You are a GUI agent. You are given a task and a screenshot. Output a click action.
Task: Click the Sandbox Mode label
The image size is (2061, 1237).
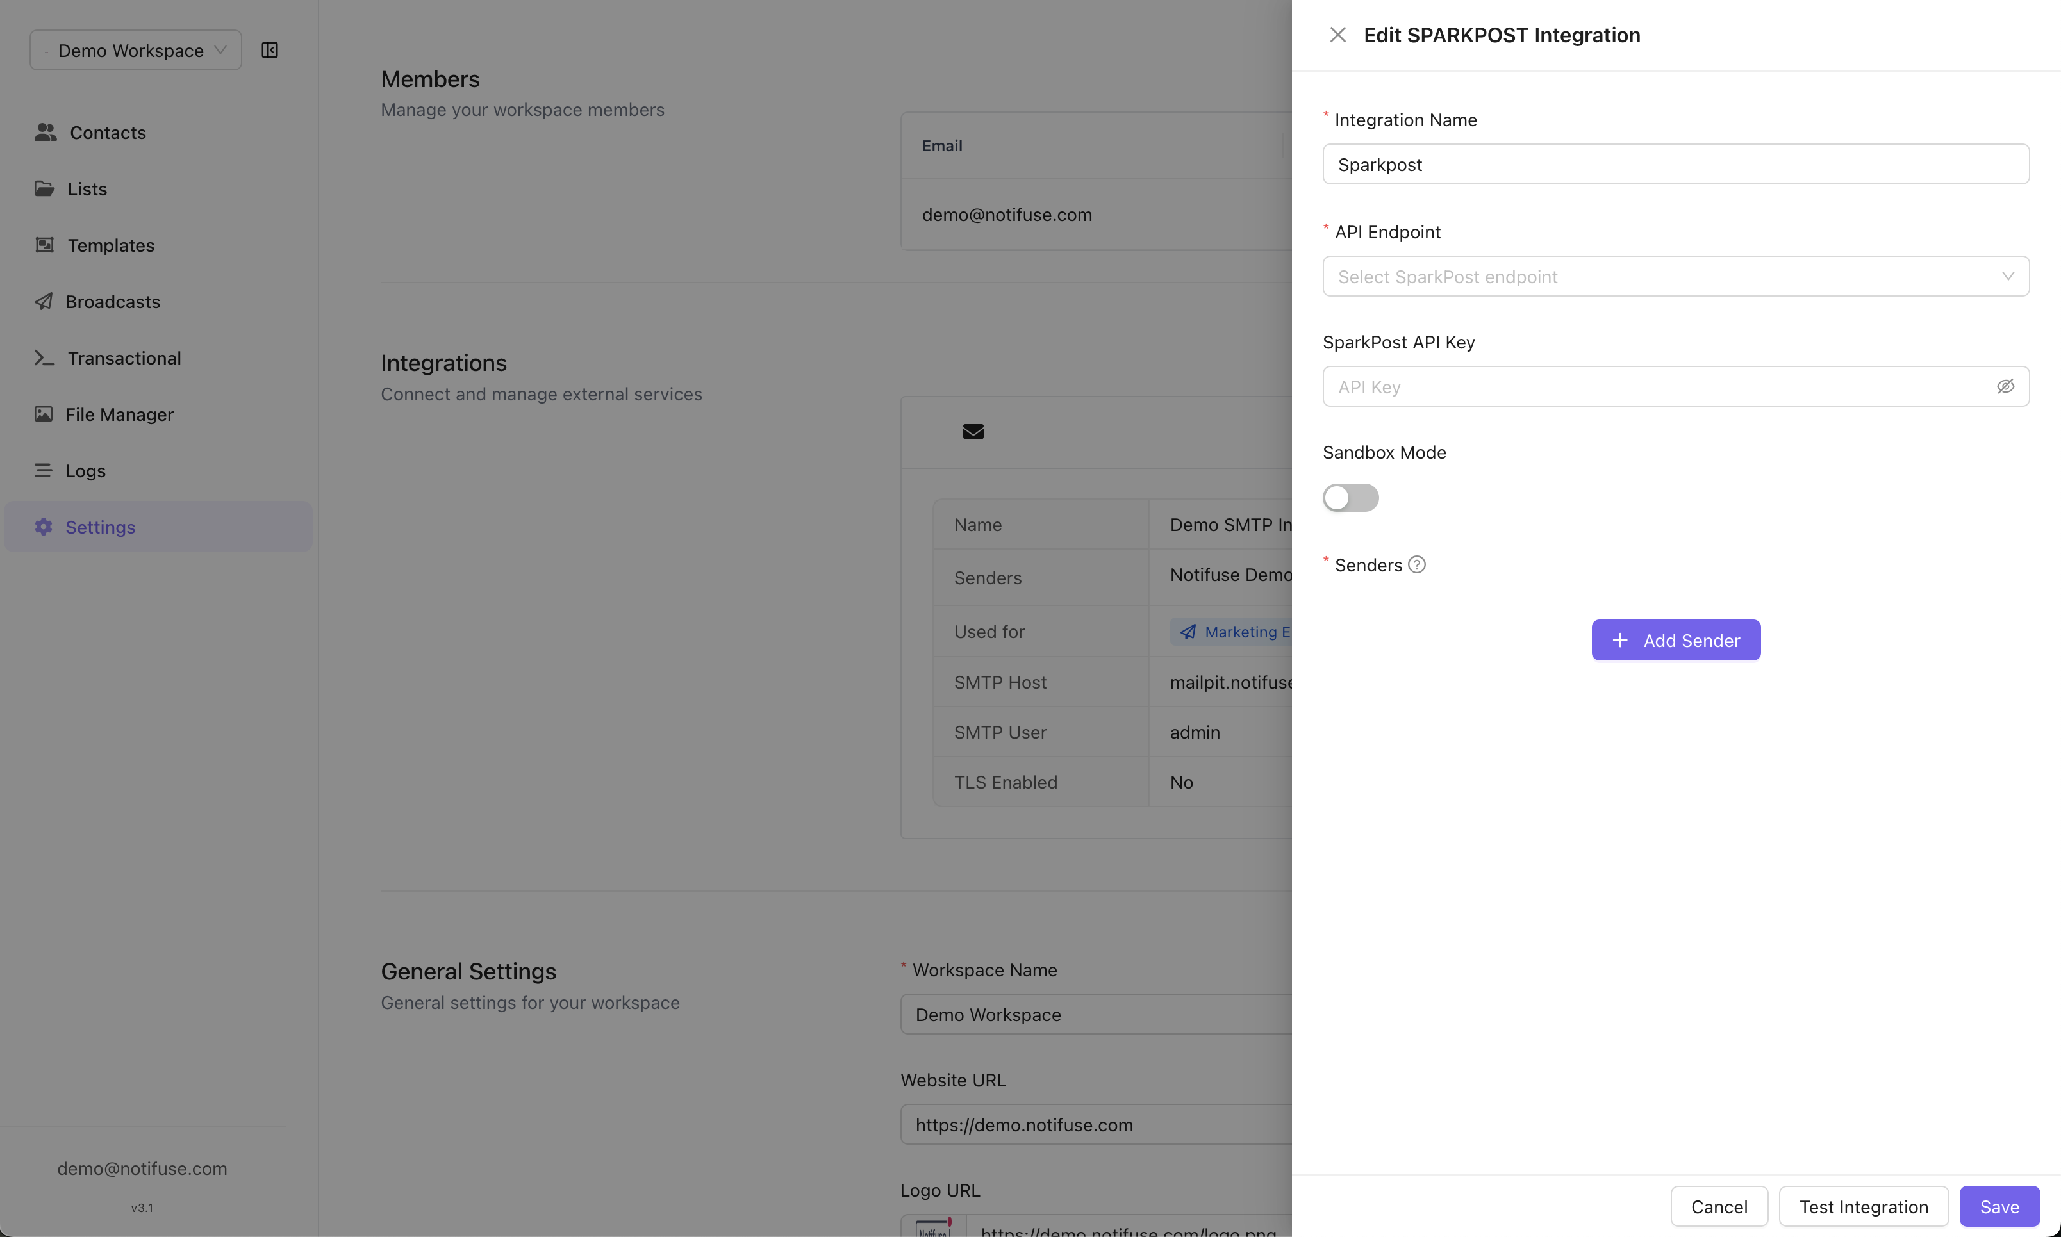pos(1384,452)
